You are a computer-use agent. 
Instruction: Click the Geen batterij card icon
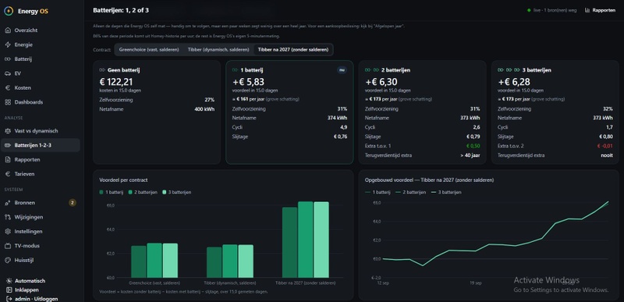pyautogui.click(x=102, y=70)
